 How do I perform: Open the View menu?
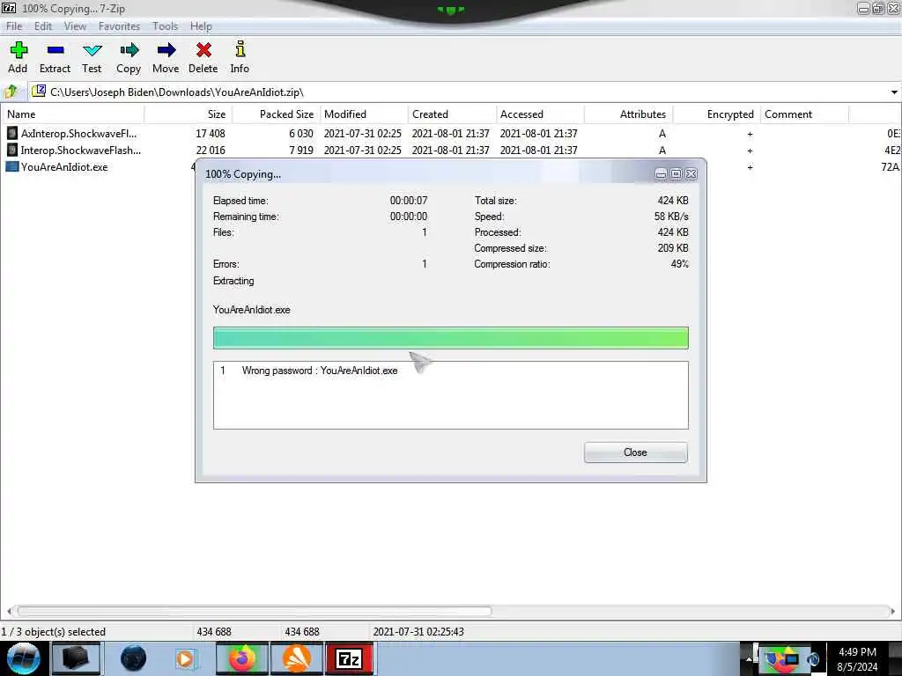click(x=76, y=26)
